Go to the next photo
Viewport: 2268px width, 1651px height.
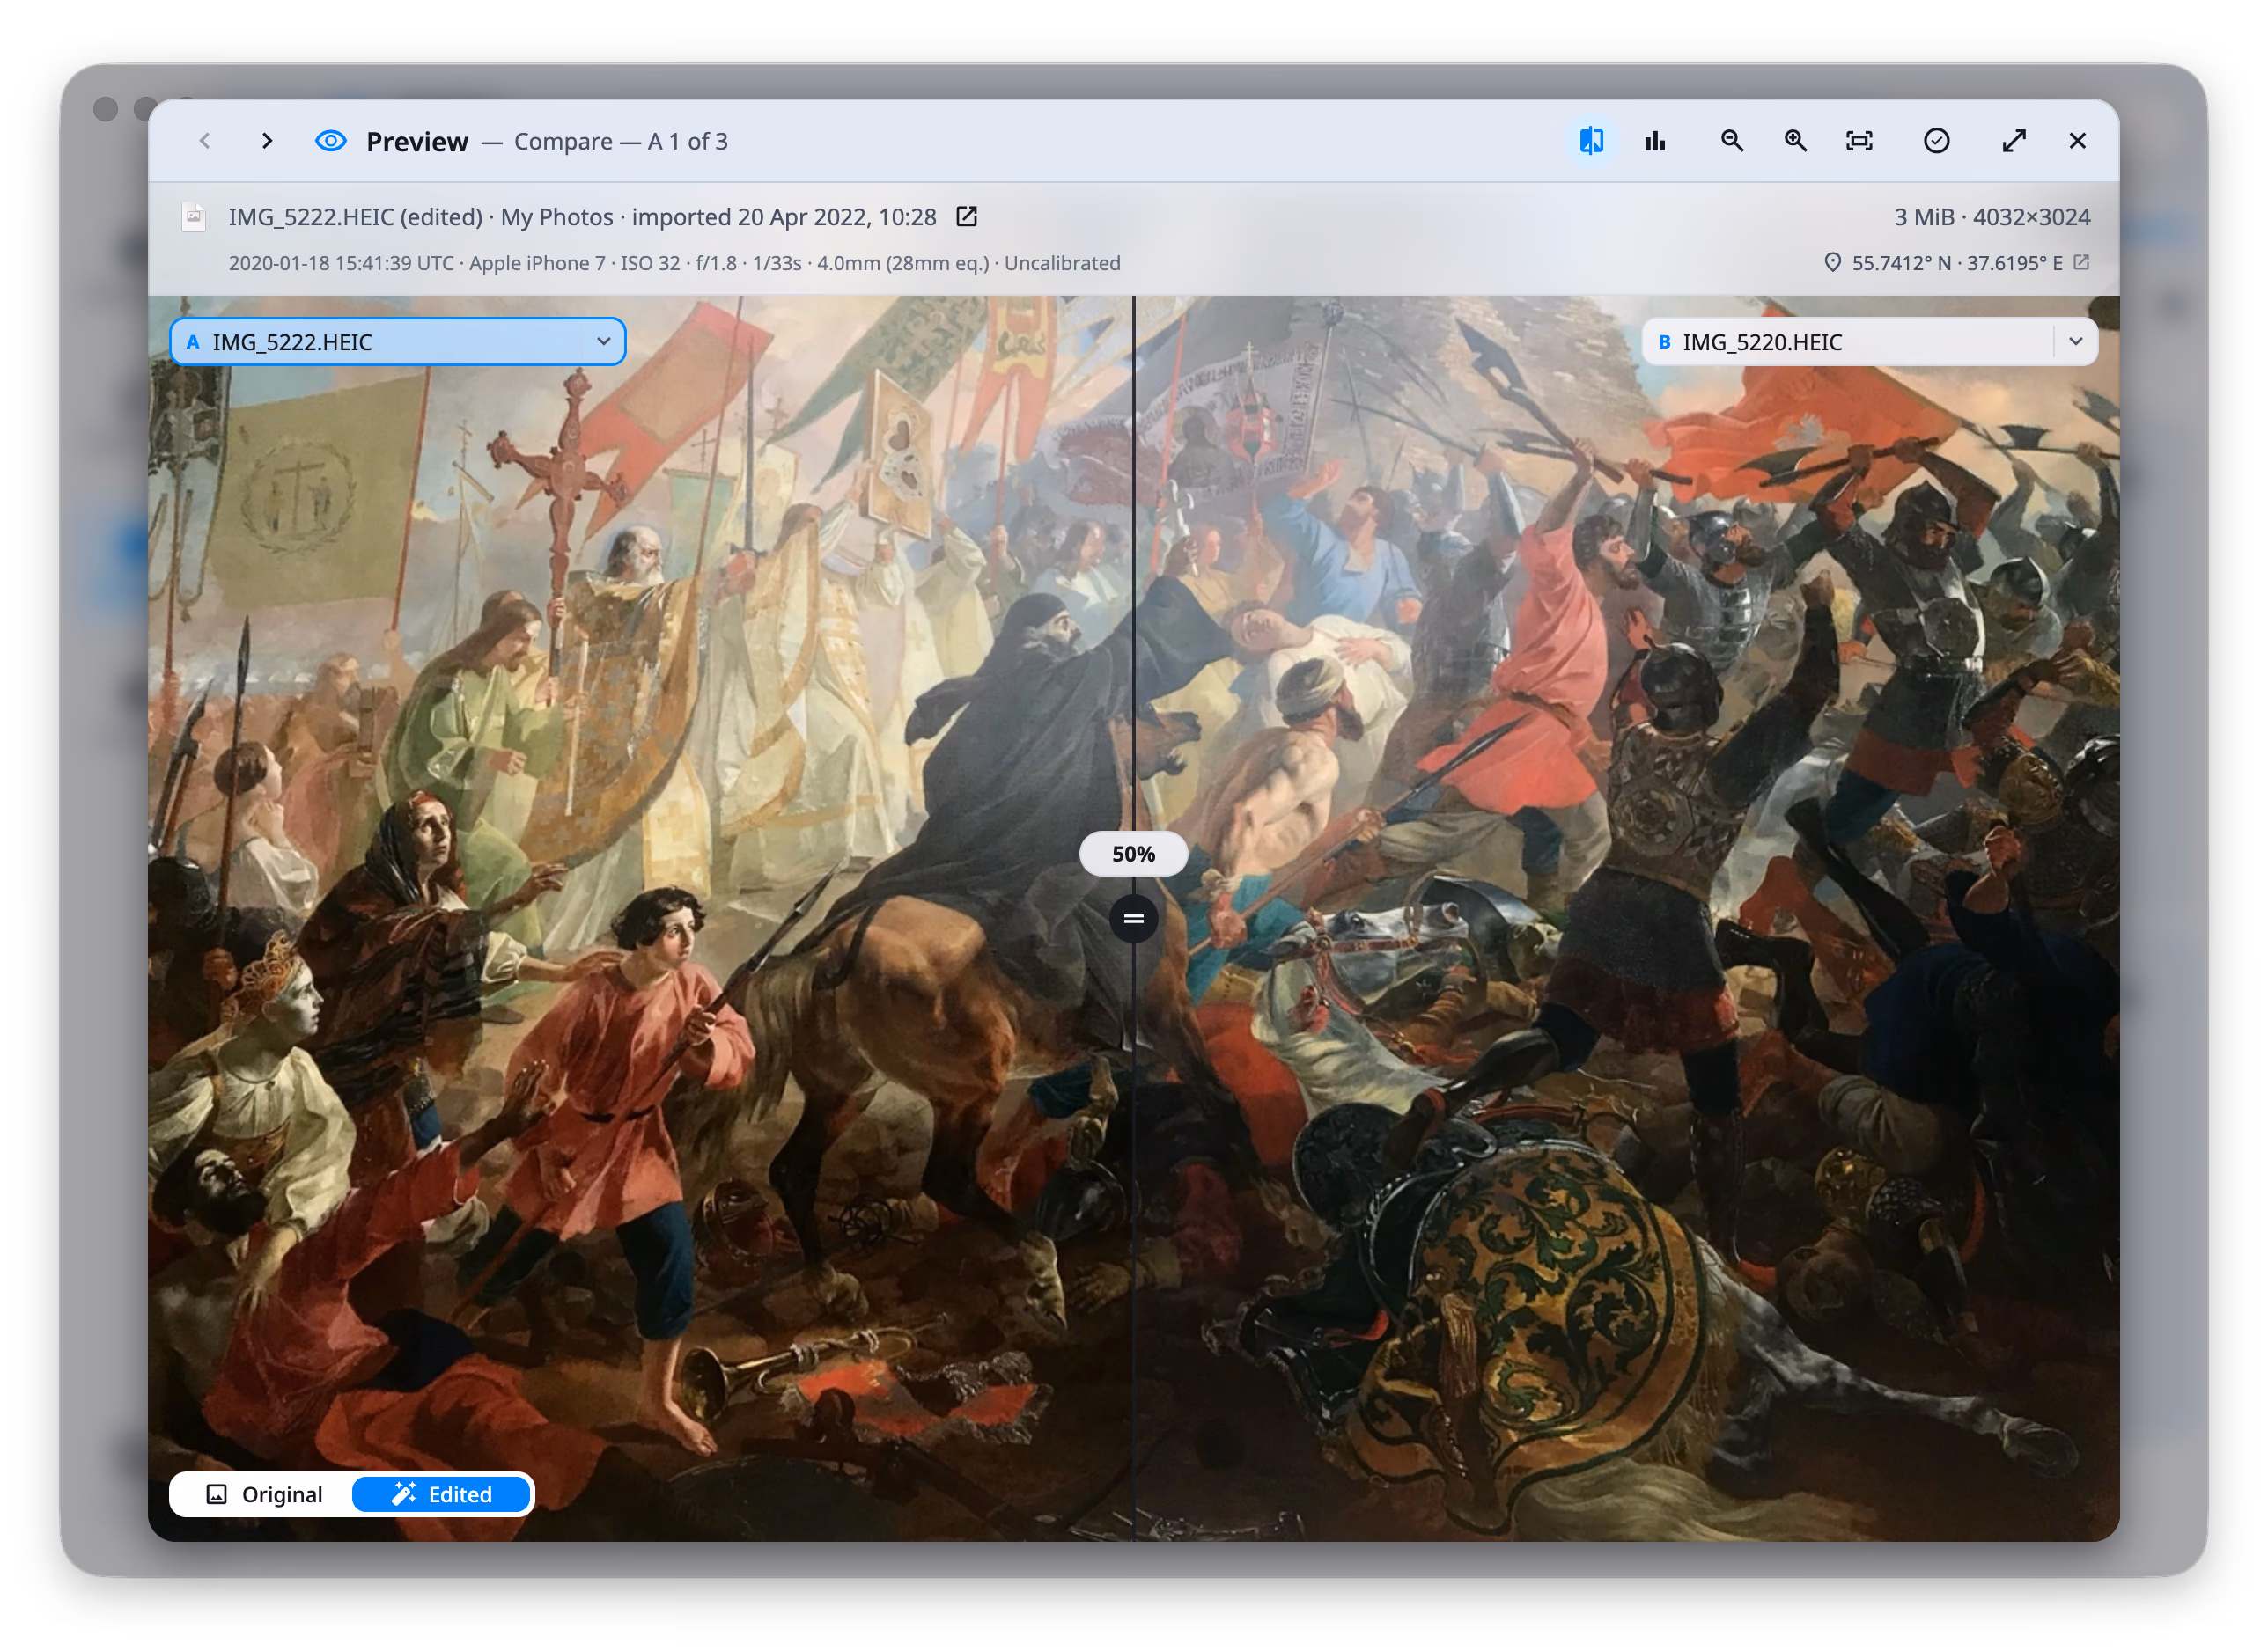tap(267, 141)
